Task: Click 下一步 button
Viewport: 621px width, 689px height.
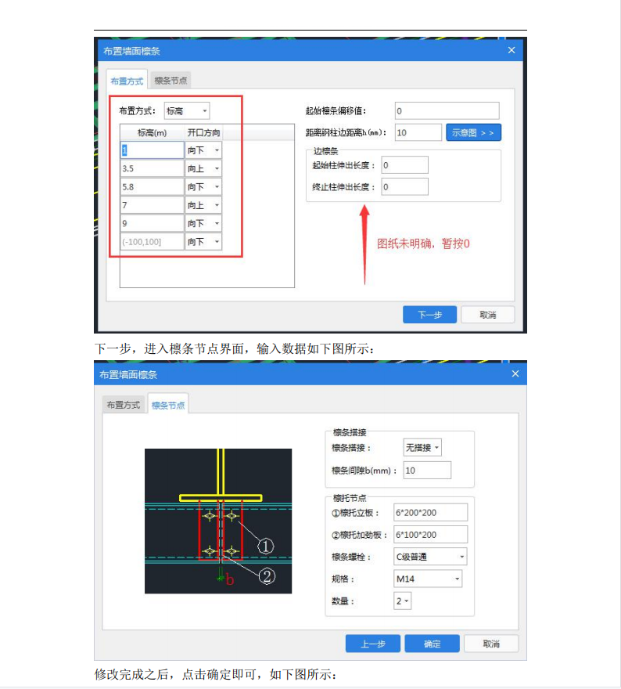Action: click(x=429, y=315)
